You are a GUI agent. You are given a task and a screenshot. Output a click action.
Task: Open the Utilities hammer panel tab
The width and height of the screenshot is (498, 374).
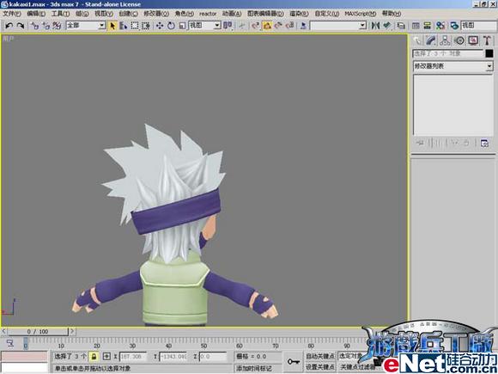[x=487, y=40]
